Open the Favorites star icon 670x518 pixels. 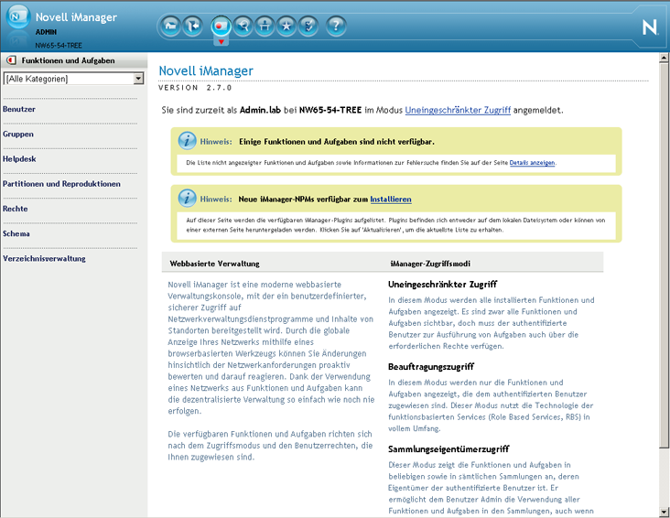tap(286, 26)
